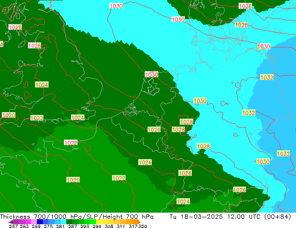
Task: Click the legend value 263
Action: click(x=24, y=226)
